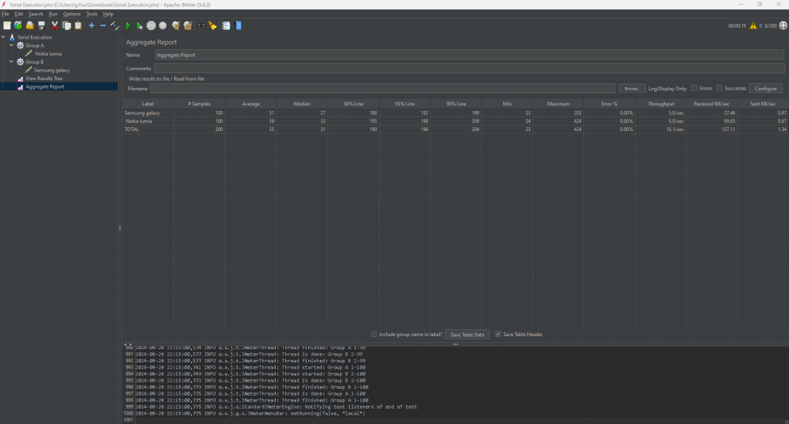Open the File menu
The width and height of the screenshot is (789, 424).
coord(5,14)
